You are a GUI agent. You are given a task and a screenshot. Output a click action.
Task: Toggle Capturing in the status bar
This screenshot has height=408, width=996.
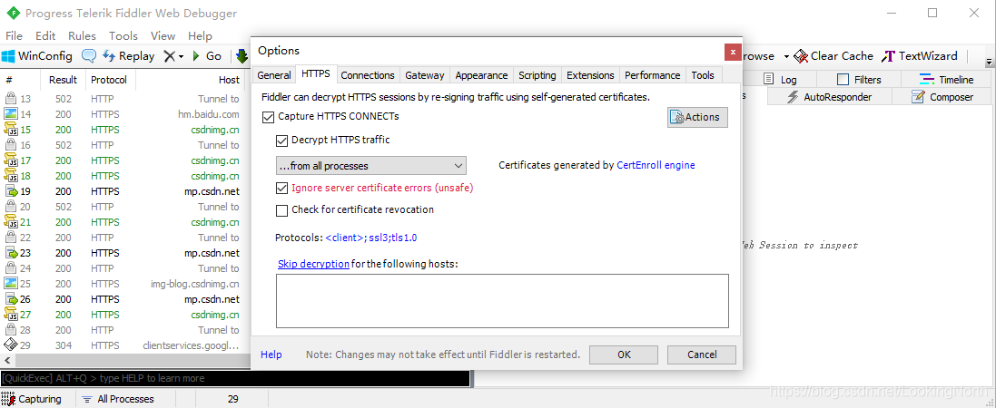pos(32,399)
